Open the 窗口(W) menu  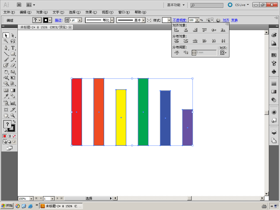click(x=124, y=12)
